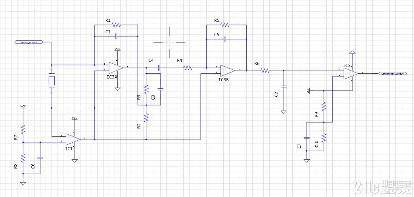Select the ground symbol below IC3A
The image size is (414, 197).
click(117, 89)
